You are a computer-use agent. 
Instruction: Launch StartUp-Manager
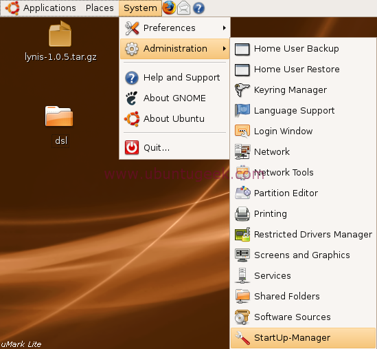304,338
